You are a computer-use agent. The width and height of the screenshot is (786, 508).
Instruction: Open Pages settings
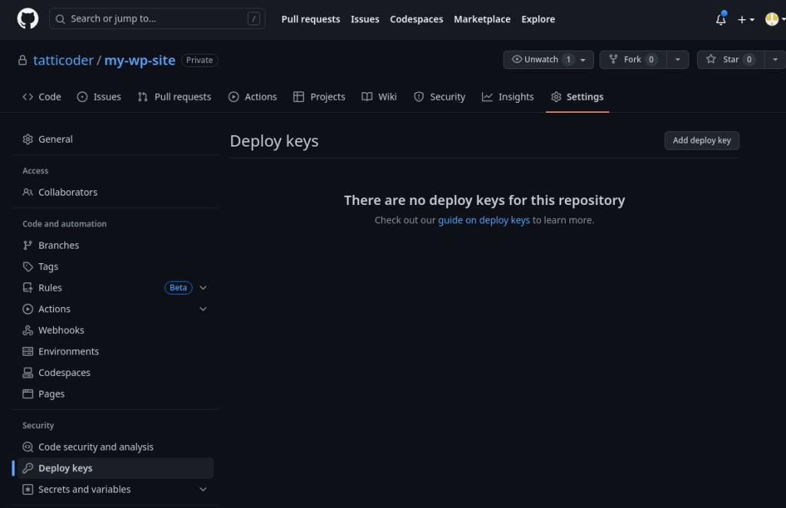pyautogui.click(x=115, y=394)
